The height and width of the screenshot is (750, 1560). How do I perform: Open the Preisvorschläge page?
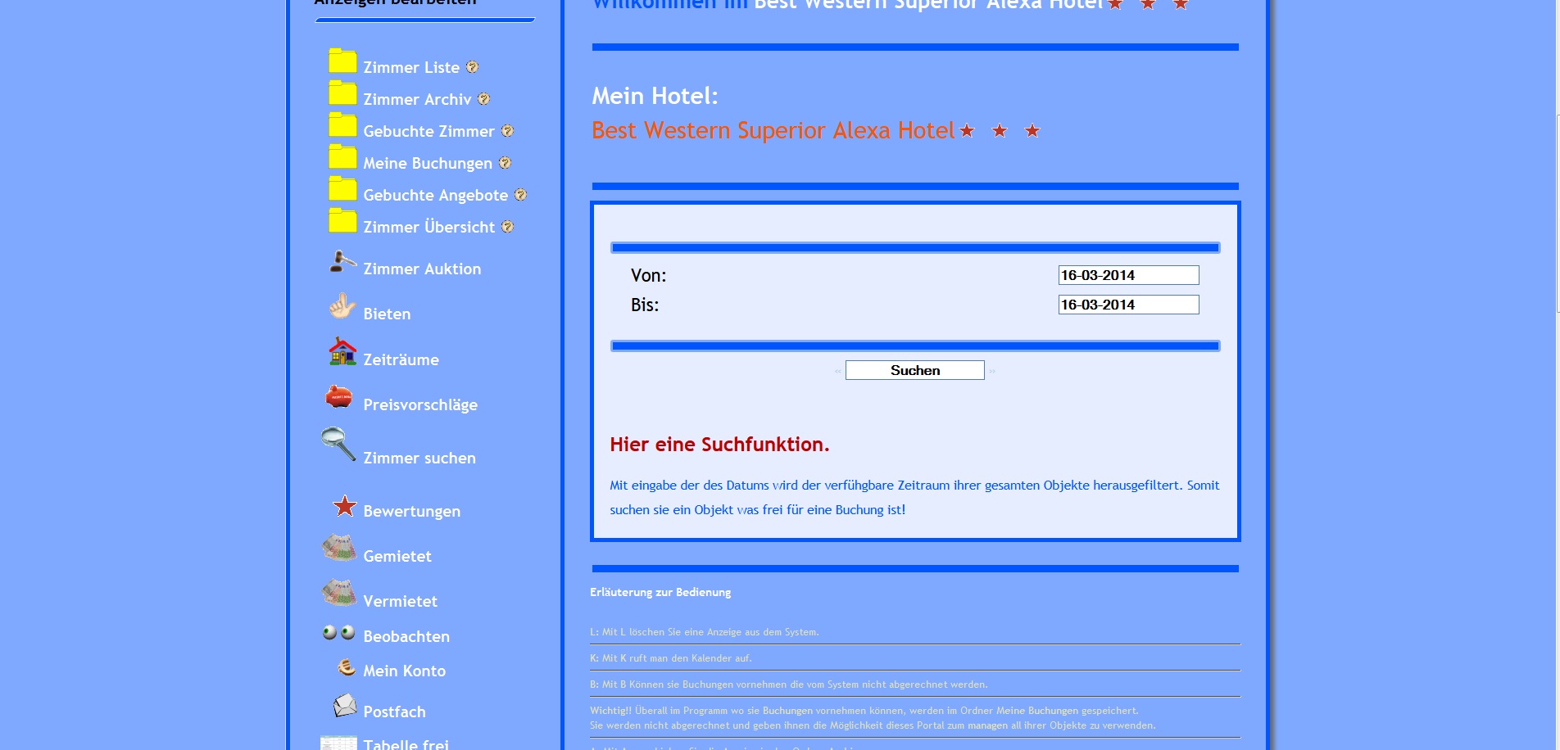point(420,404)
